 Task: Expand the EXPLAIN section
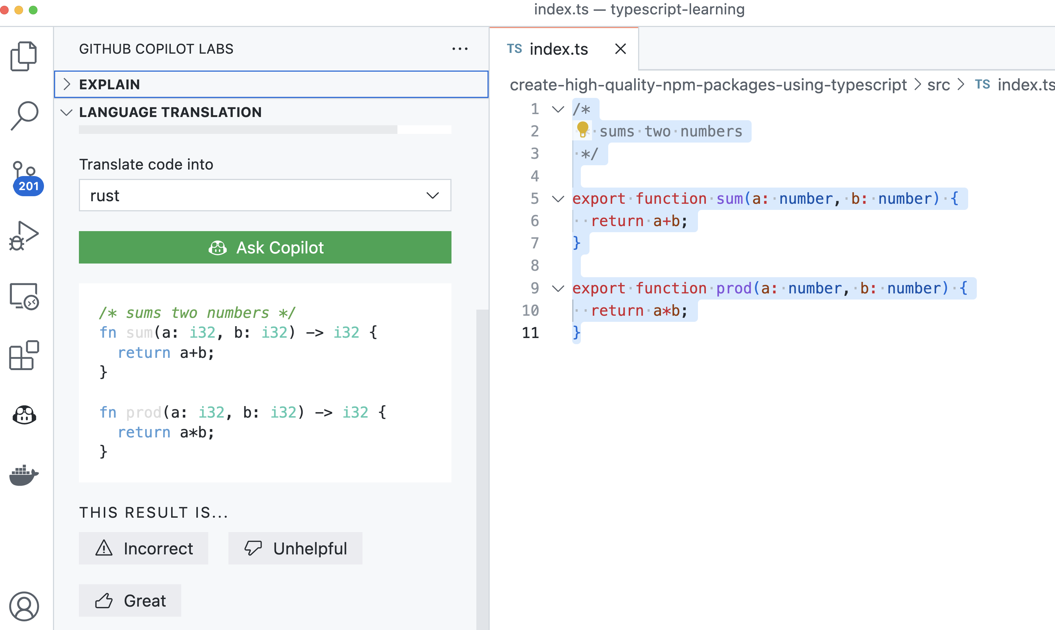pos(110,85)
